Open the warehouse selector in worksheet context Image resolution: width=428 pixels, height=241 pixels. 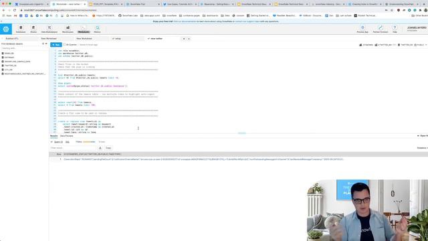385,45
